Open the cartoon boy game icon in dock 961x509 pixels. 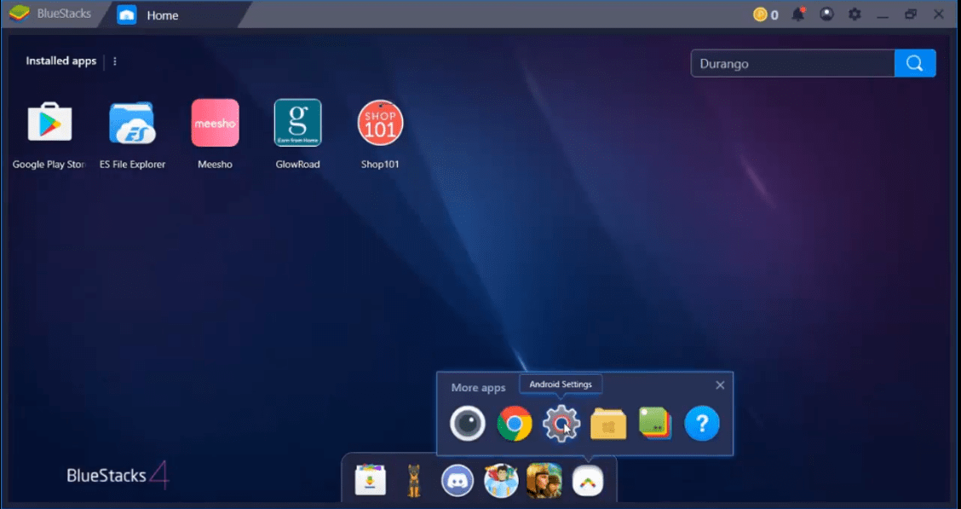point(501,480)
